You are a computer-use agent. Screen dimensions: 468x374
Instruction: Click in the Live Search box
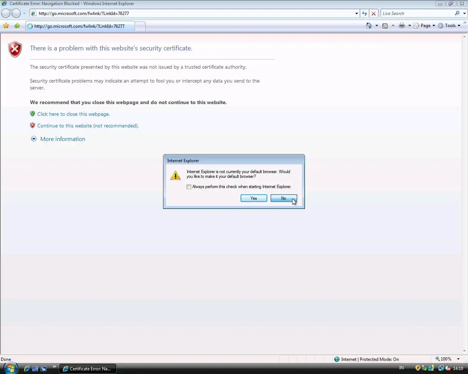click(x=417, y=14)
